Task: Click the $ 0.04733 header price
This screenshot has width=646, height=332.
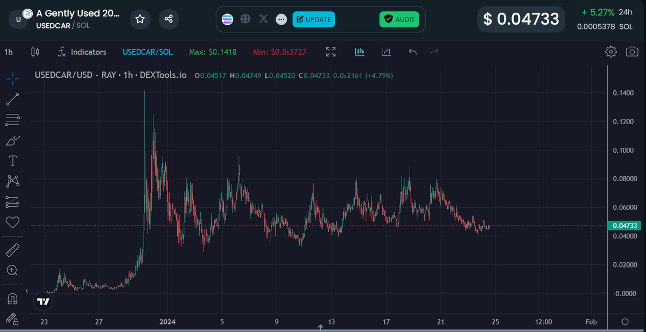Action: (x=521, y=19)
